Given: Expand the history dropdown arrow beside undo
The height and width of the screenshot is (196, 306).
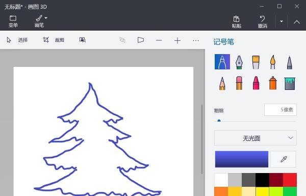Looking at the screenshot, I should 282,21.
